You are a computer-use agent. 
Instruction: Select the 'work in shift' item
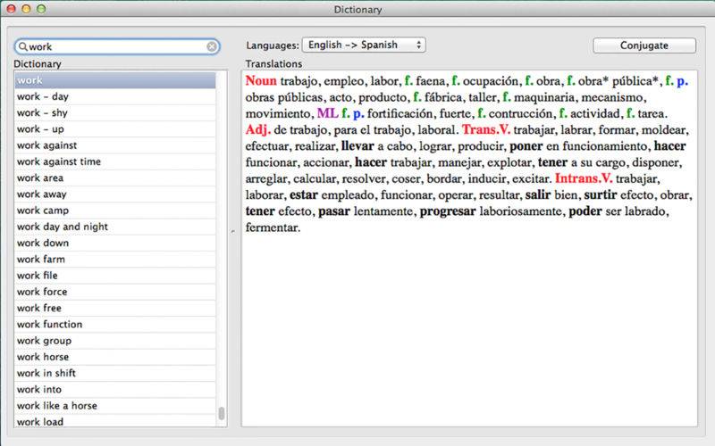[x=115, y=373]
